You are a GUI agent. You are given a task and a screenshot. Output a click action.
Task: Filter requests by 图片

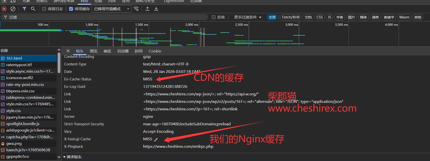pyautogui.click(x=351, y=17)
